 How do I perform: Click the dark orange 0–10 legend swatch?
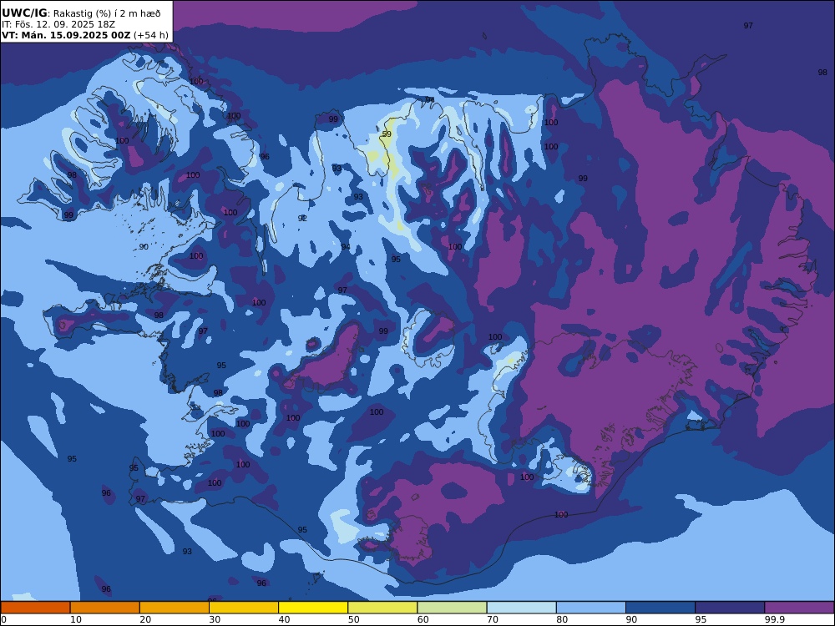(x=36, y=608)
